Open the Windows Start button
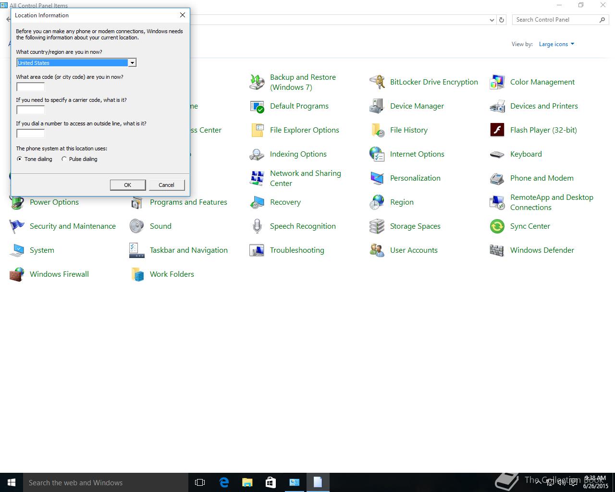Image resolution: width=615 pixels, height=492 pixels. (12, 482)
